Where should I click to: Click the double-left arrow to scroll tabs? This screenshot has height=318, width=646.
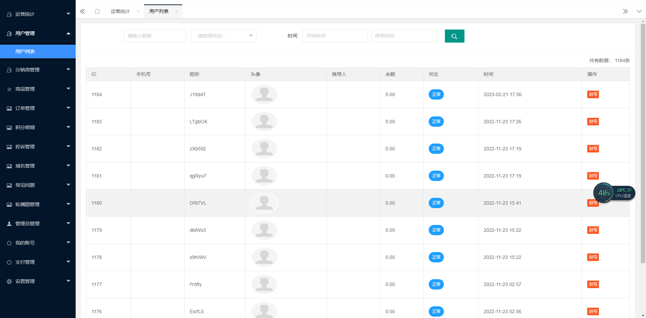point(83,11)
